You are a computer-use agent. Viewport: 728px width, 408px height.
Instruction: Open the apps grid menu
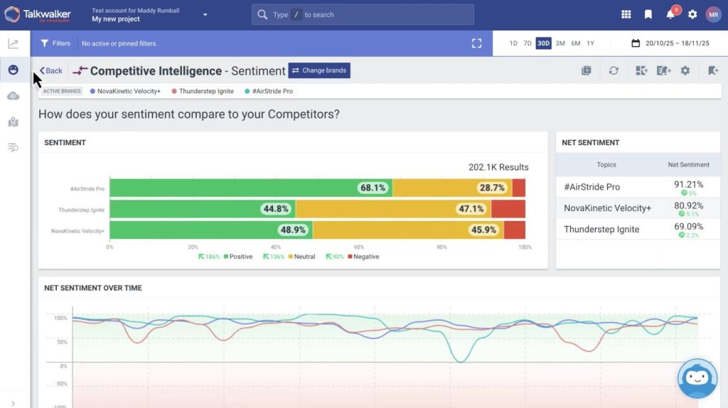626,14
